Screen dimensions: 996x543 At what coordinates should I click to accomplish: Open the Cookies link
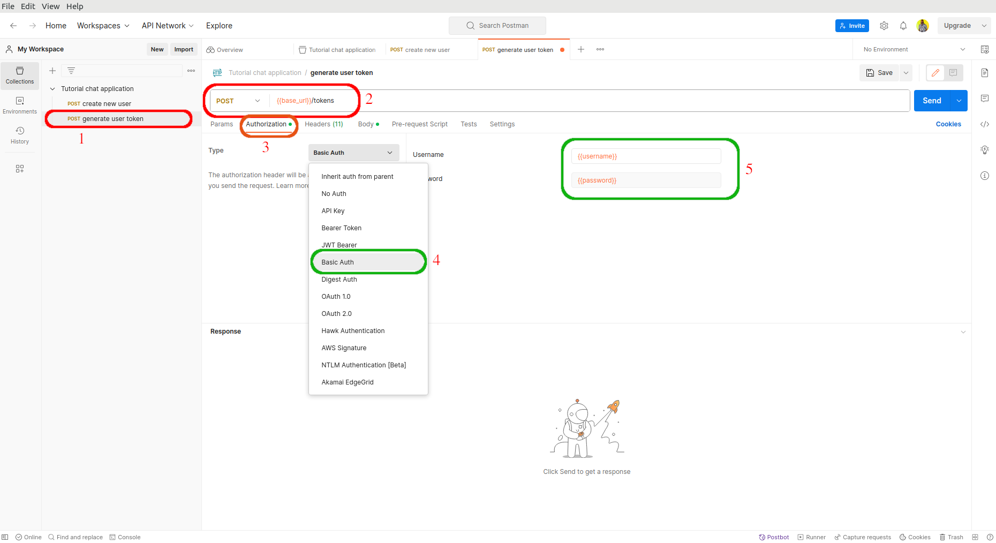pos(948,124)
